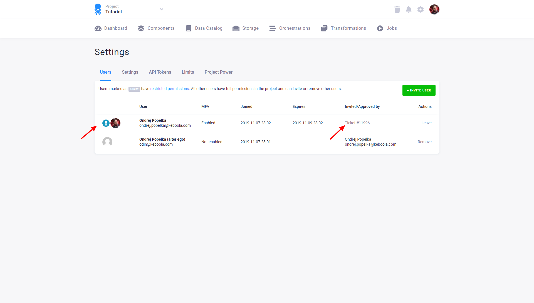The height and width of the screenshot is (303, 534).
Task: Open the Orchestrations navigation item
Action: (x=290, y=28)
